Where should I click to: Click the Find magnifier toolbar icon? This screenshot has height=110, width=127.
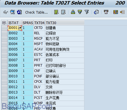pos(13,12)
